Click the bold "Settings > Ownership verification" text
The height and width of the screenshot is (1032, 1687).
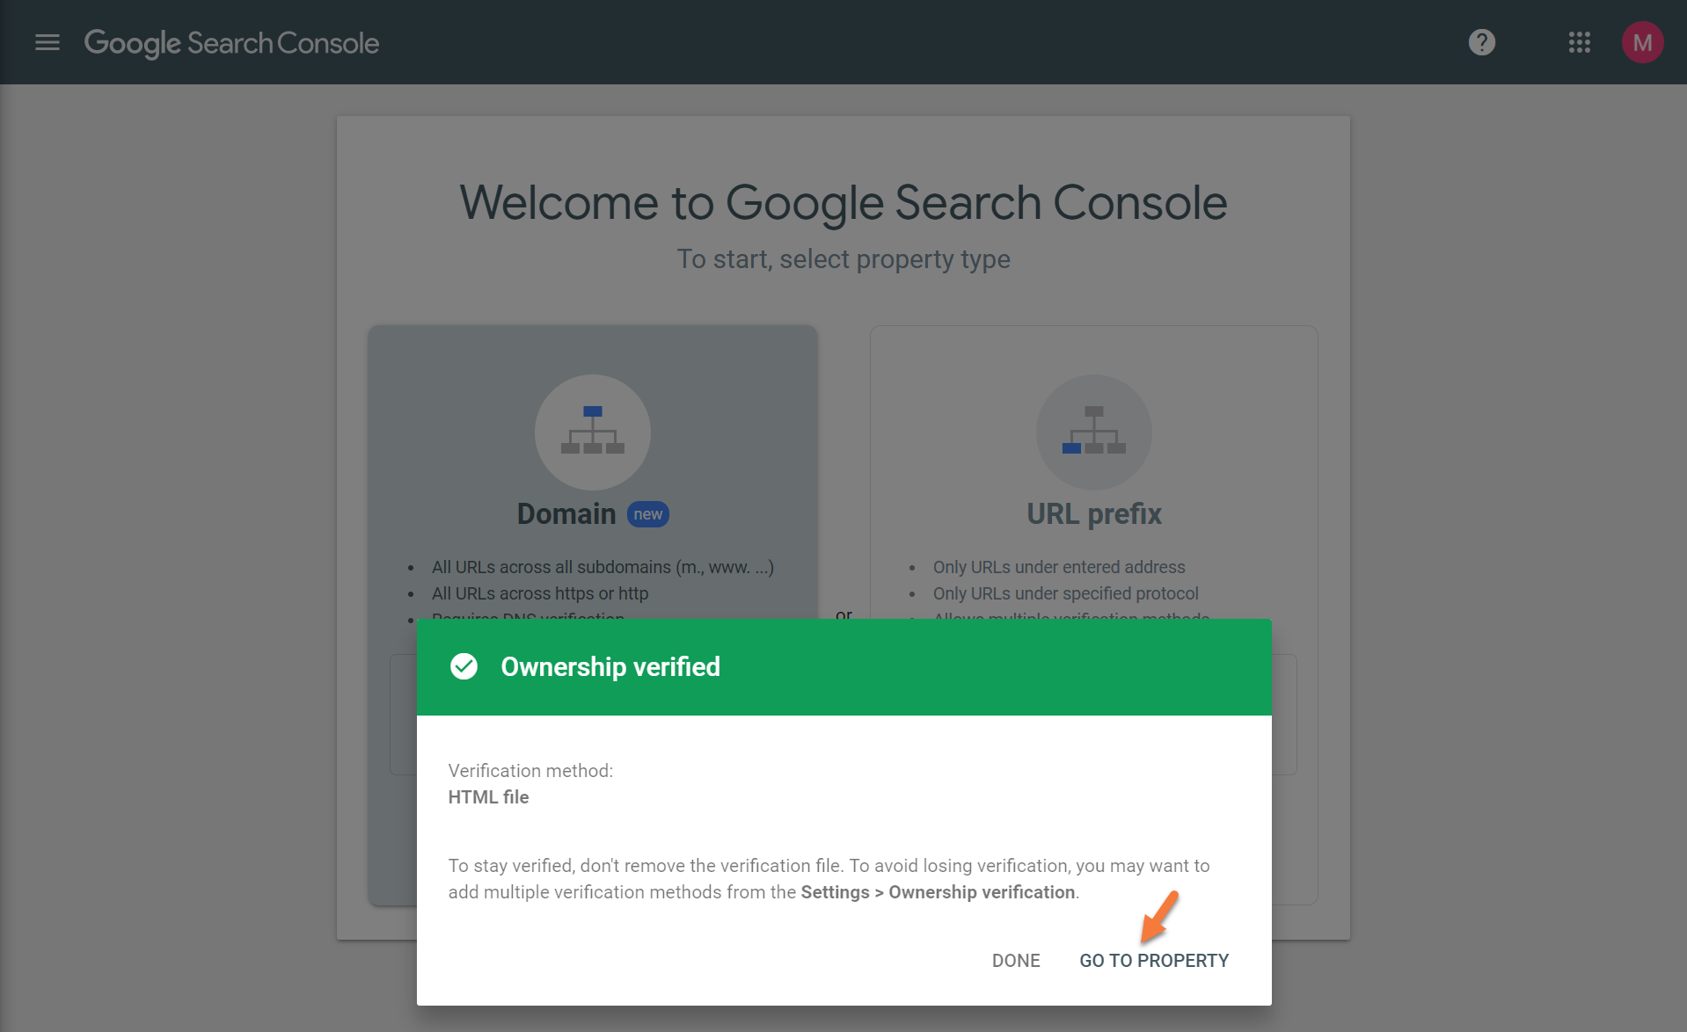(x=938, y=892)
